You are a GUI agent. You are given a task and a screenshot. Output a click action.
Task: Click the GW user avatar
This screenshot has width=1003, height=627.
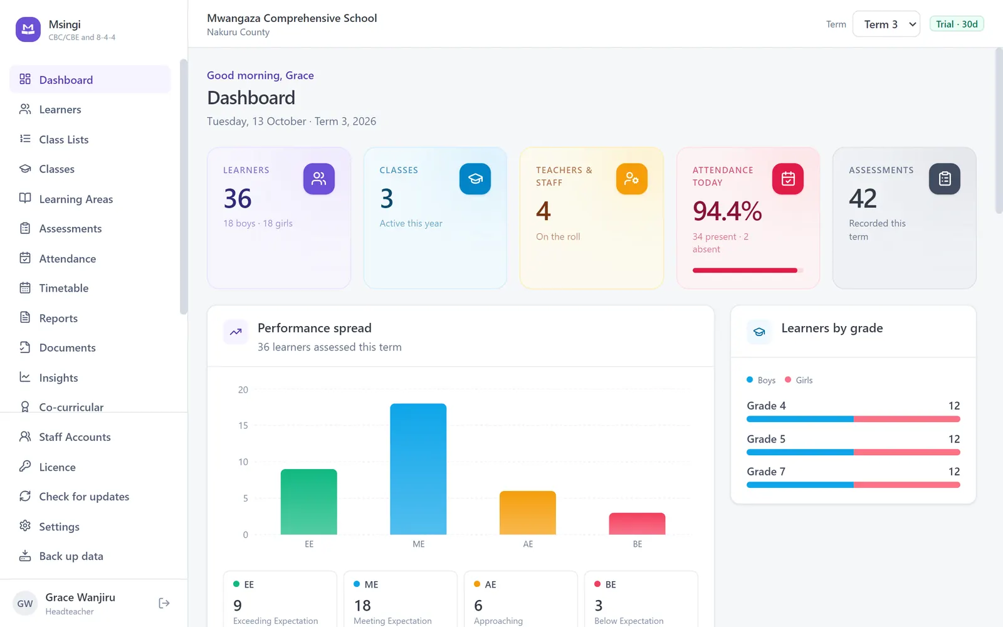25,603
